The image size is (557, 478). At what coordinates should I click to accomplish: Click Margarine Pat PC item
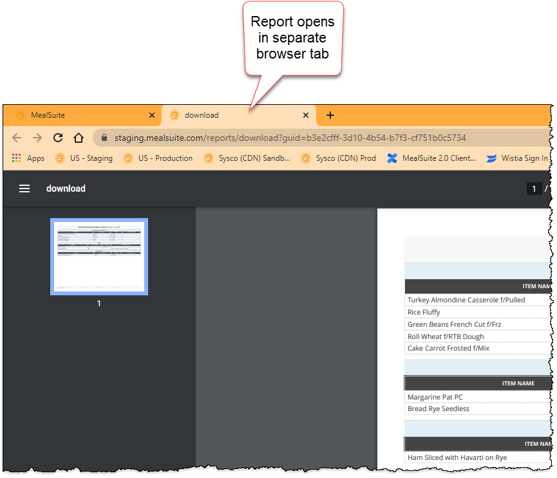[x=478, y=397]
